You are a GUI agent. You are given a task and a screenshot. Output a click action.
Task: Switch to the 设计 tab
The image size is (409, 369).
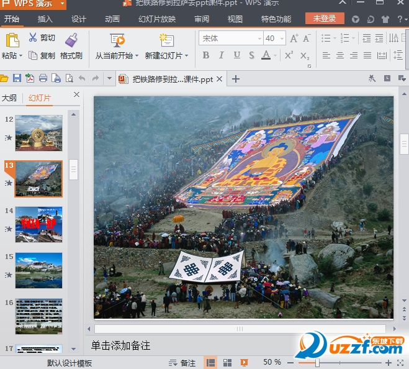click(79, 19)
